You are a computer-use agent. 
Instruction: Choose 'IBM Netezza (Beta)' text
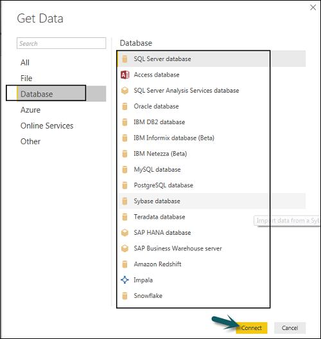(160, 154)
